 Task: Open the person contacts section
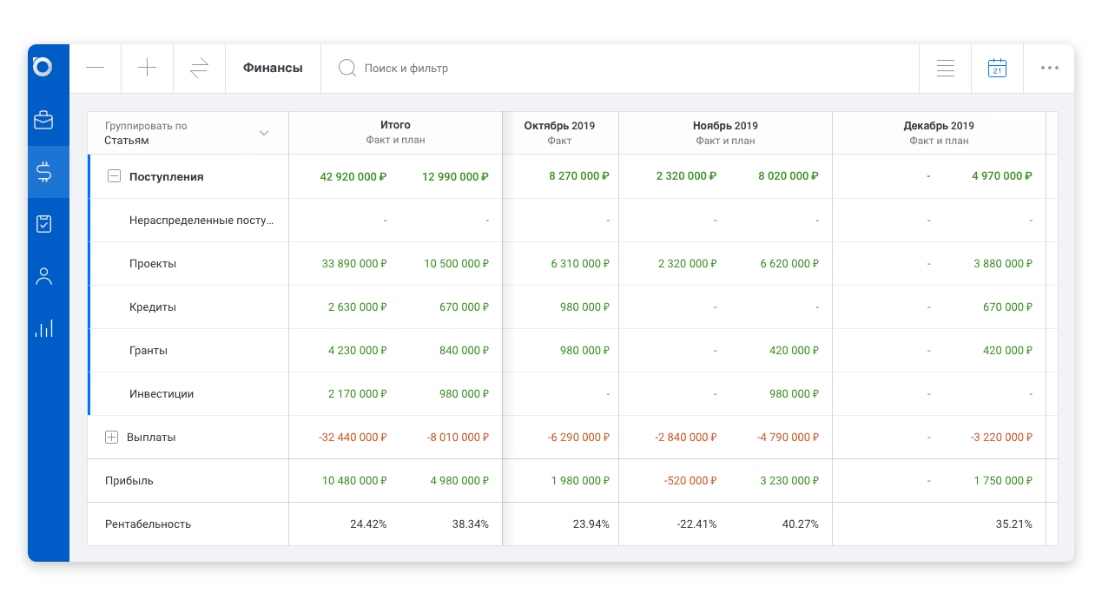point(43,276)
